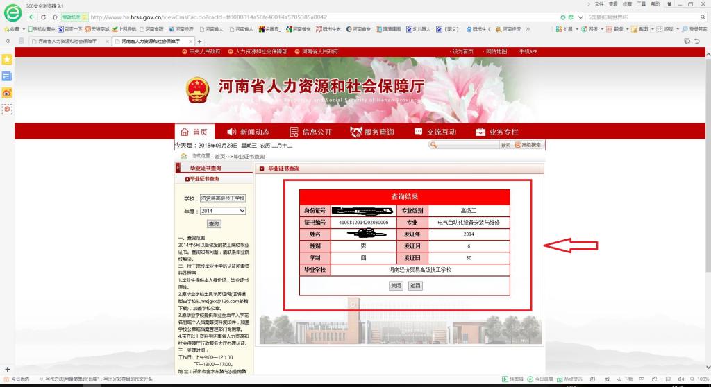Click the site search input field
711x387 pixels.
pyautogui.click(x=467, y=145)
